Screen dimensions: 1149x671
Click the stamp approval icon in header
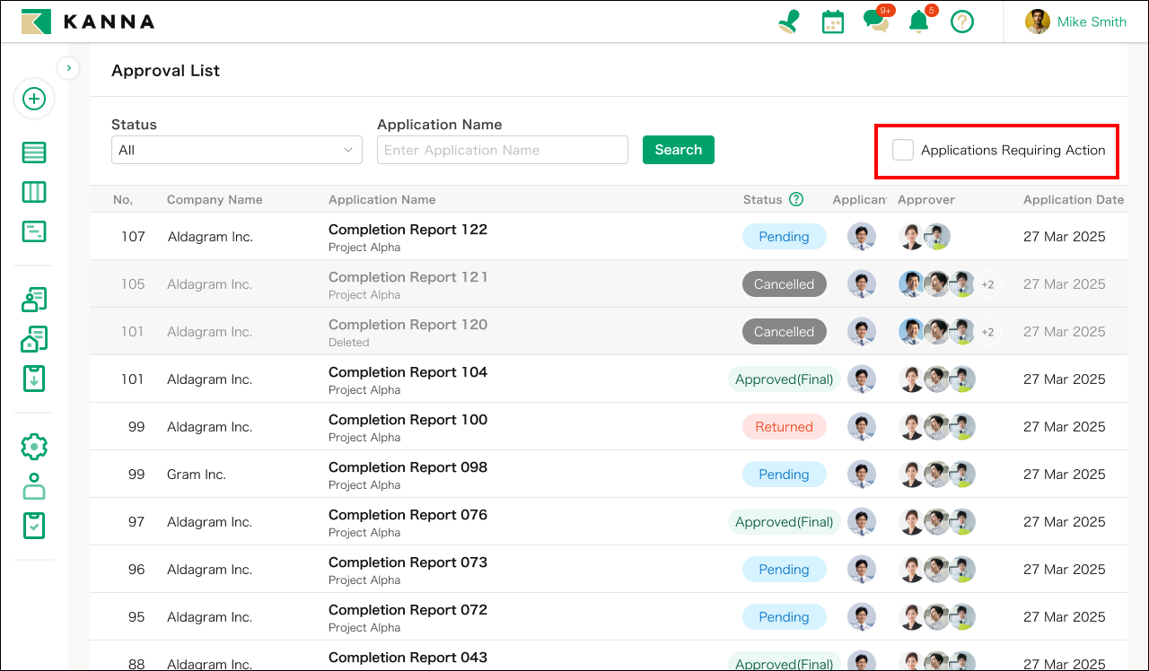tap(789, 22)
